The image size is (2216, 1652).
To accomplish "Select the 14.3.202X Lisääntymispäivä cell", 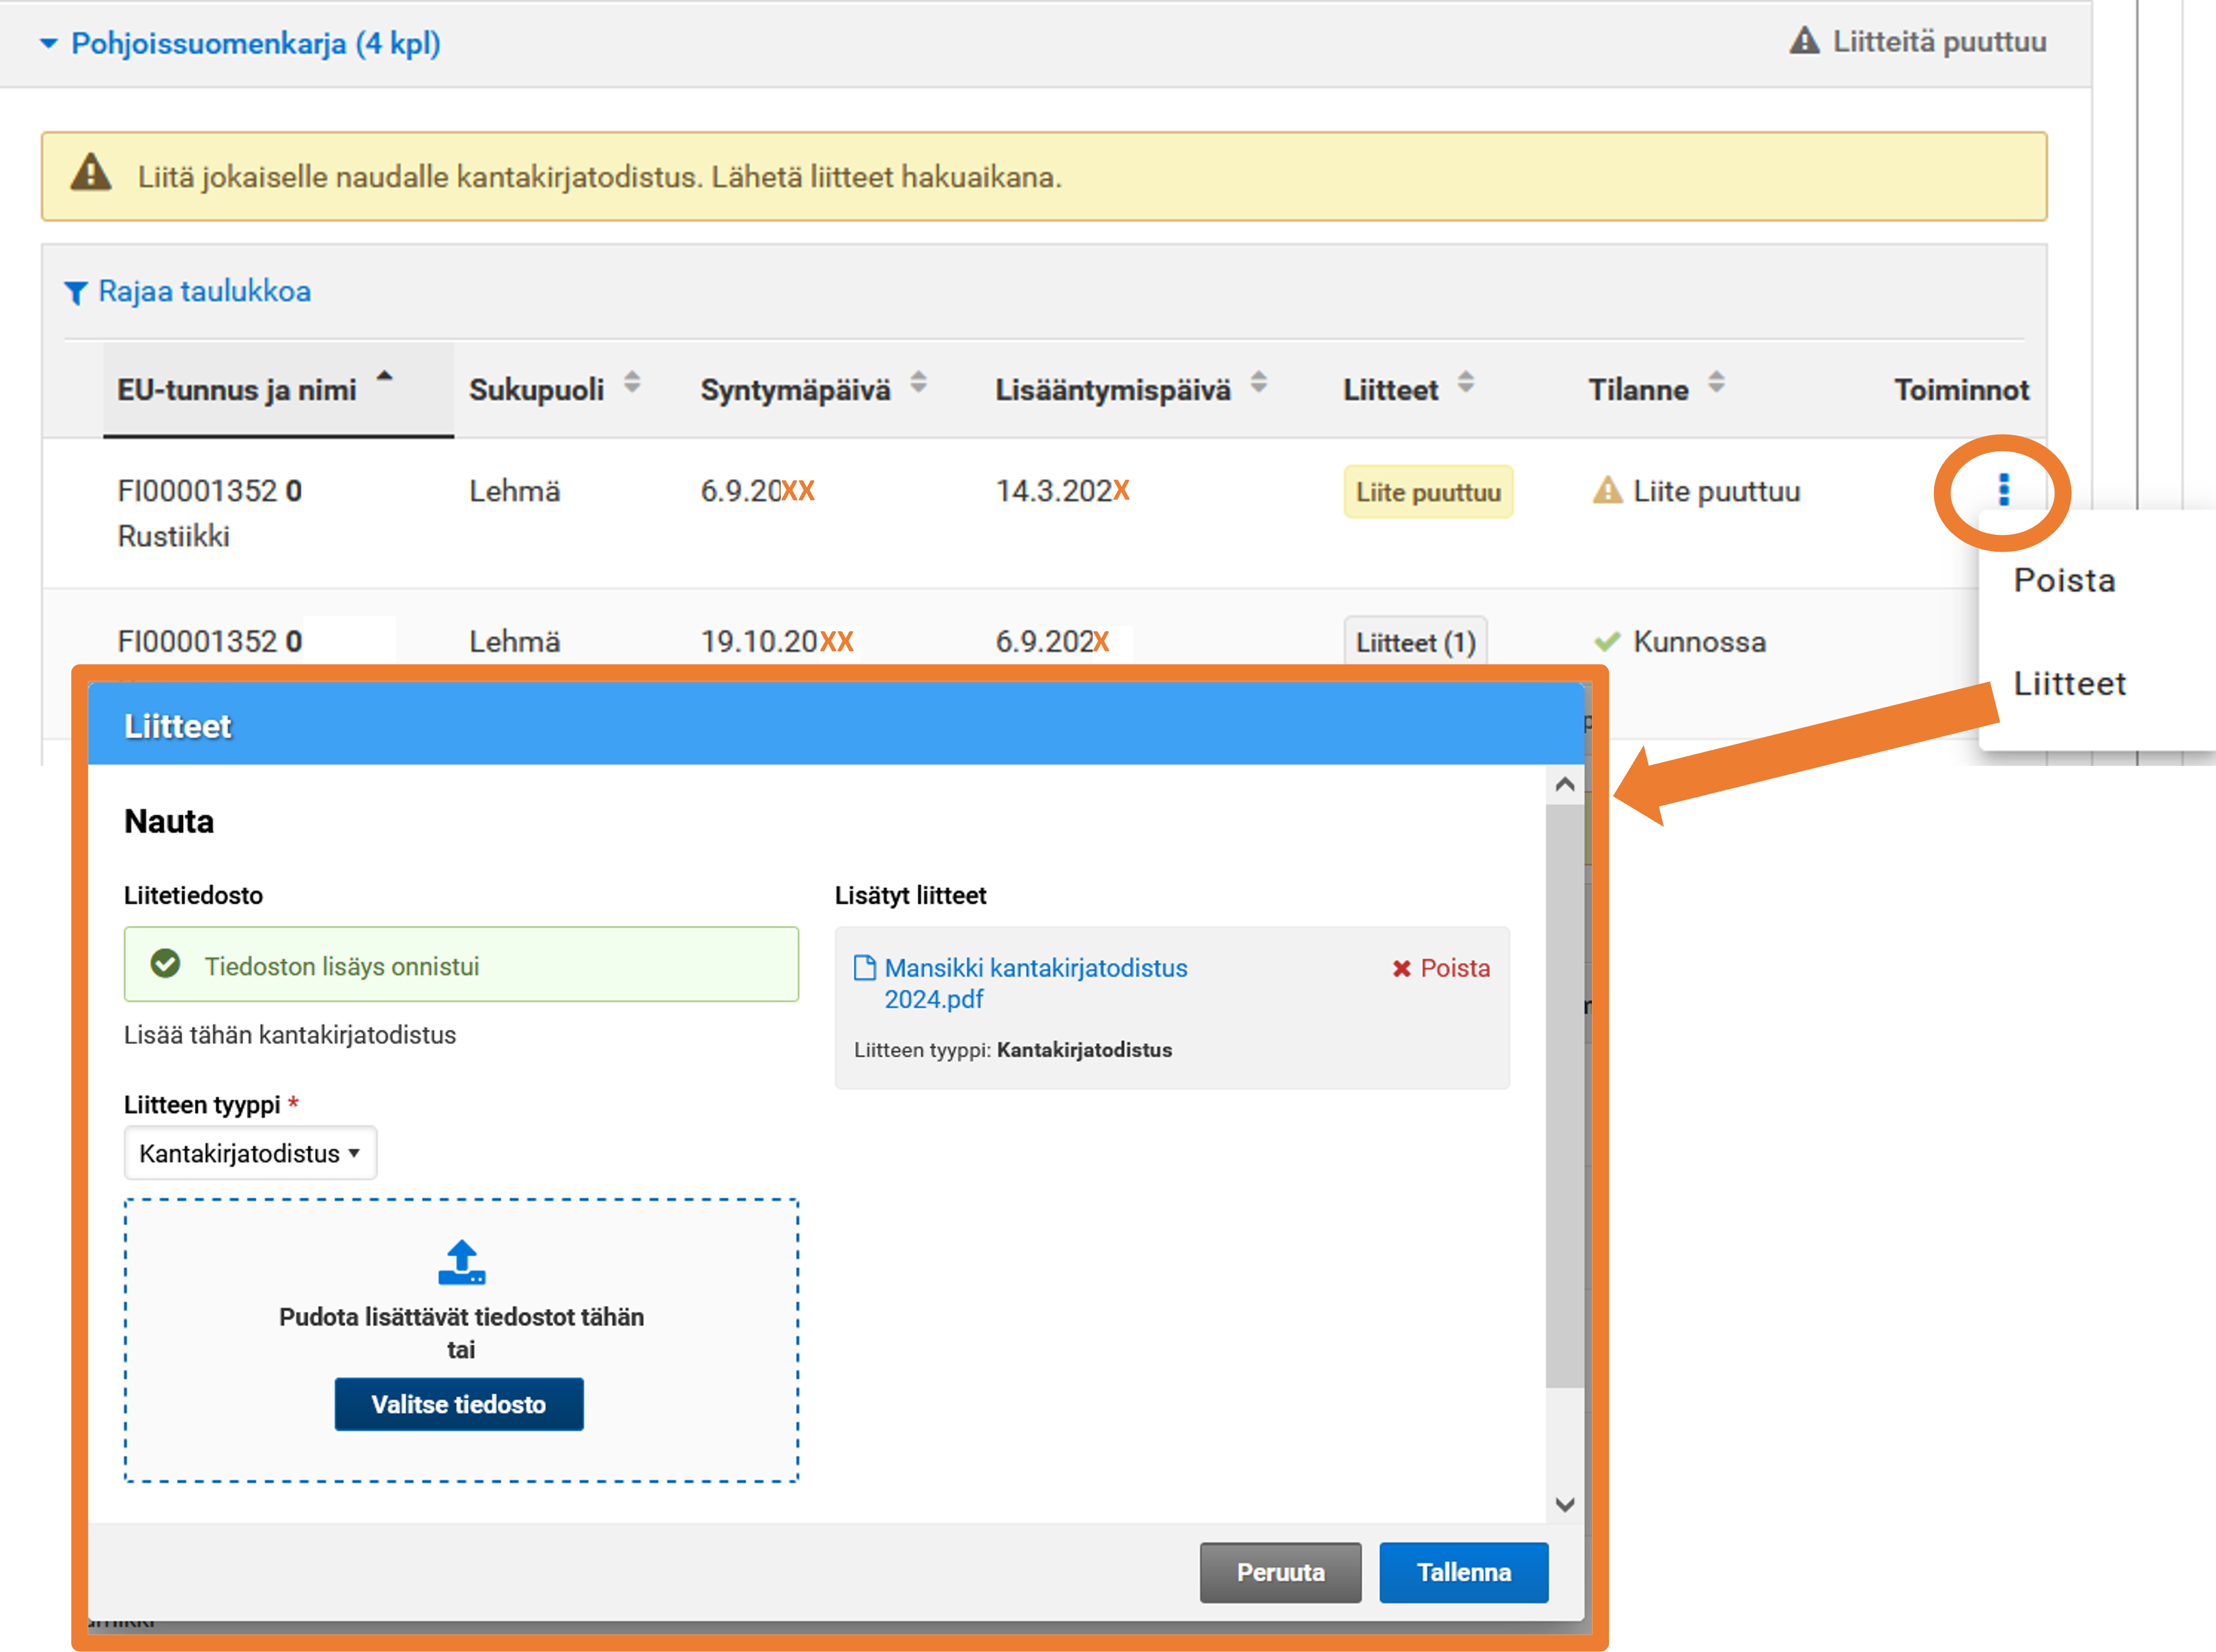I will pyautogui.click(x=1063, y=491).
